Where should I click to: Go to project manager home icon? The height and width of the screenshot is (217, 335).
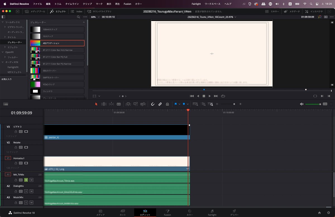(x=319, y=213)
